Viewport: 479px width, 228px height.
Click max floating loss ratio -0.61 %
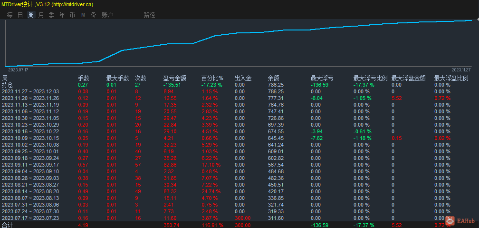(x=363, y=131)
